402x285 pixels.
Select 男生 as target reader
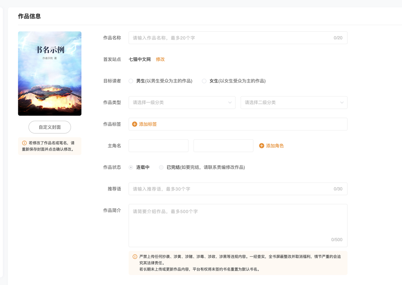point(131,81)
